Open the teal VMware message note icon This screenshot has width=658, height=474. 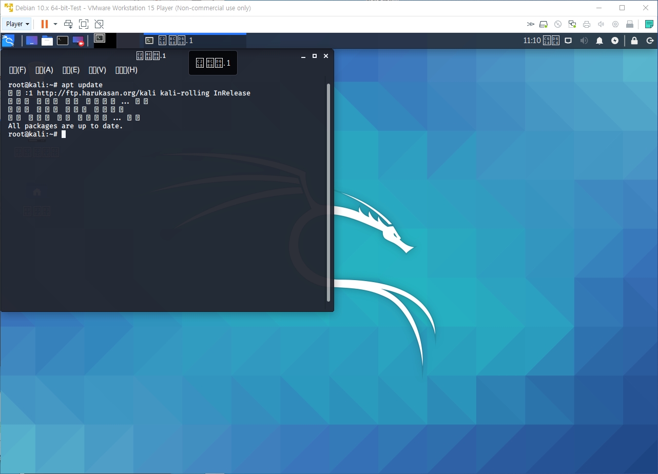(x=649, y=24)
